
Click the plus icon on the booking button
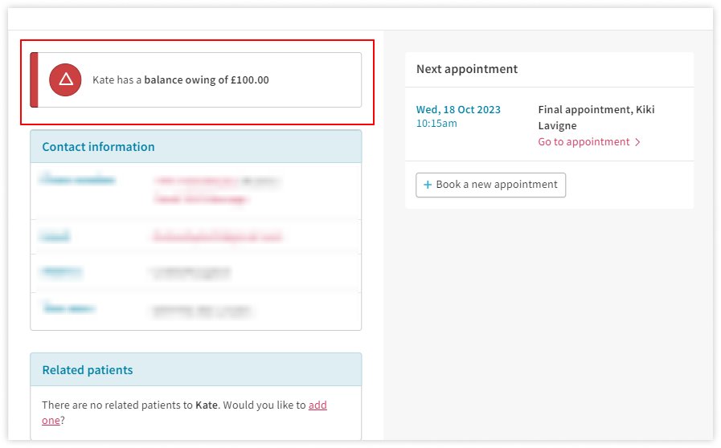pos(428,185)
